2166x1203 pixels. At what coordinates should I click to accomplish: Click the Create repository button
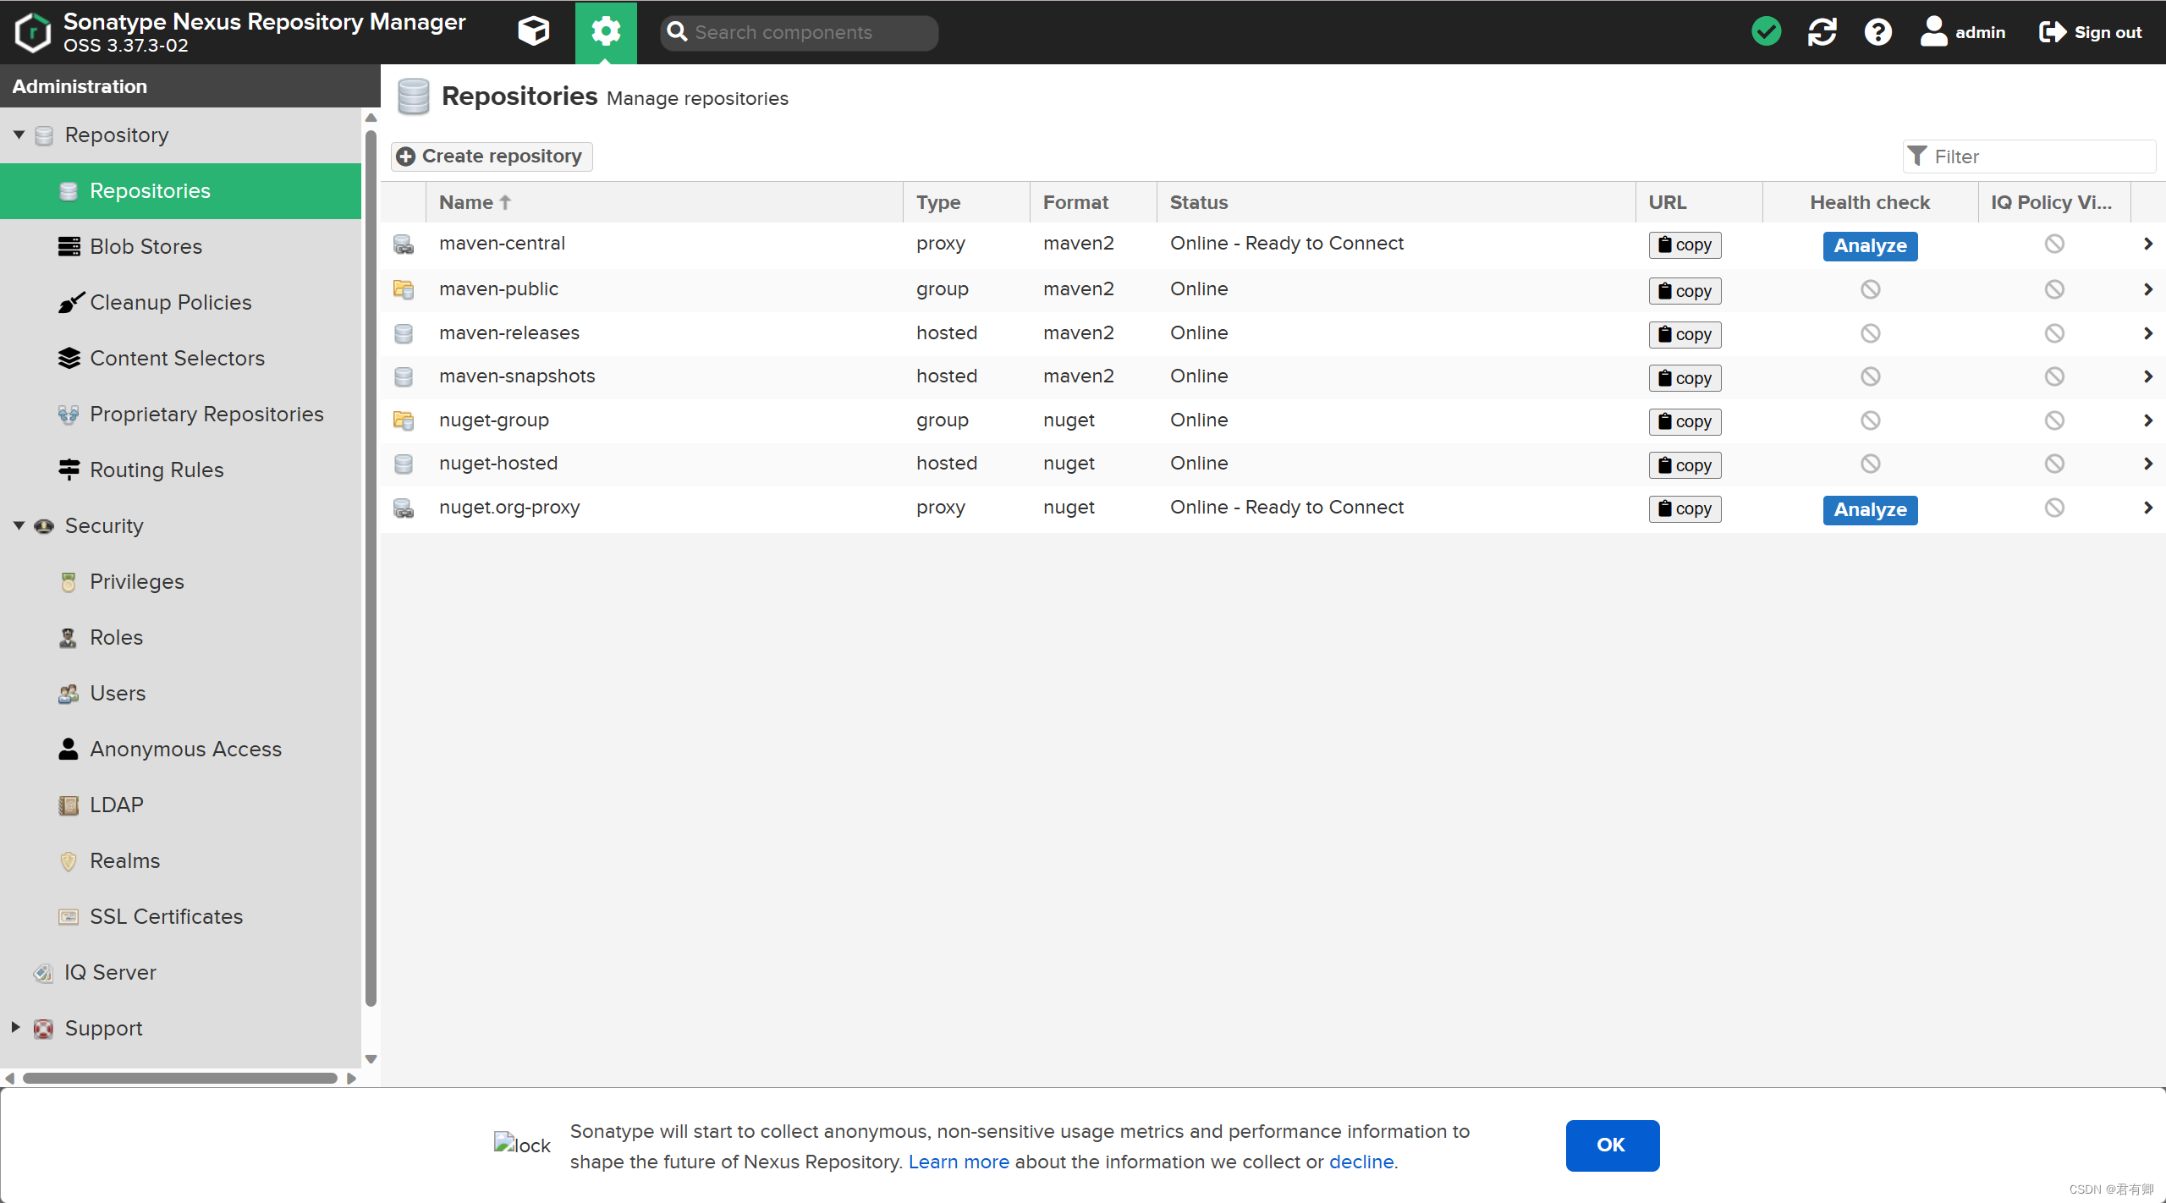(x=491, y=156)
